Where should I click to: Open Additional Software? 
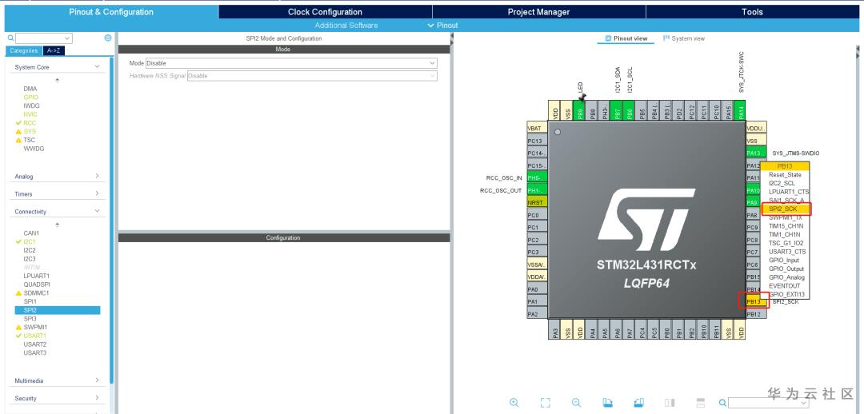pyautogui.click(x=346, y=26)
